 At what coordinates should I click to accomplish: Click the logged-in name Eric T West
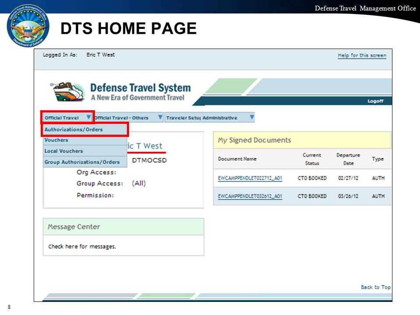pyautogui.click(x=101, y=55)
